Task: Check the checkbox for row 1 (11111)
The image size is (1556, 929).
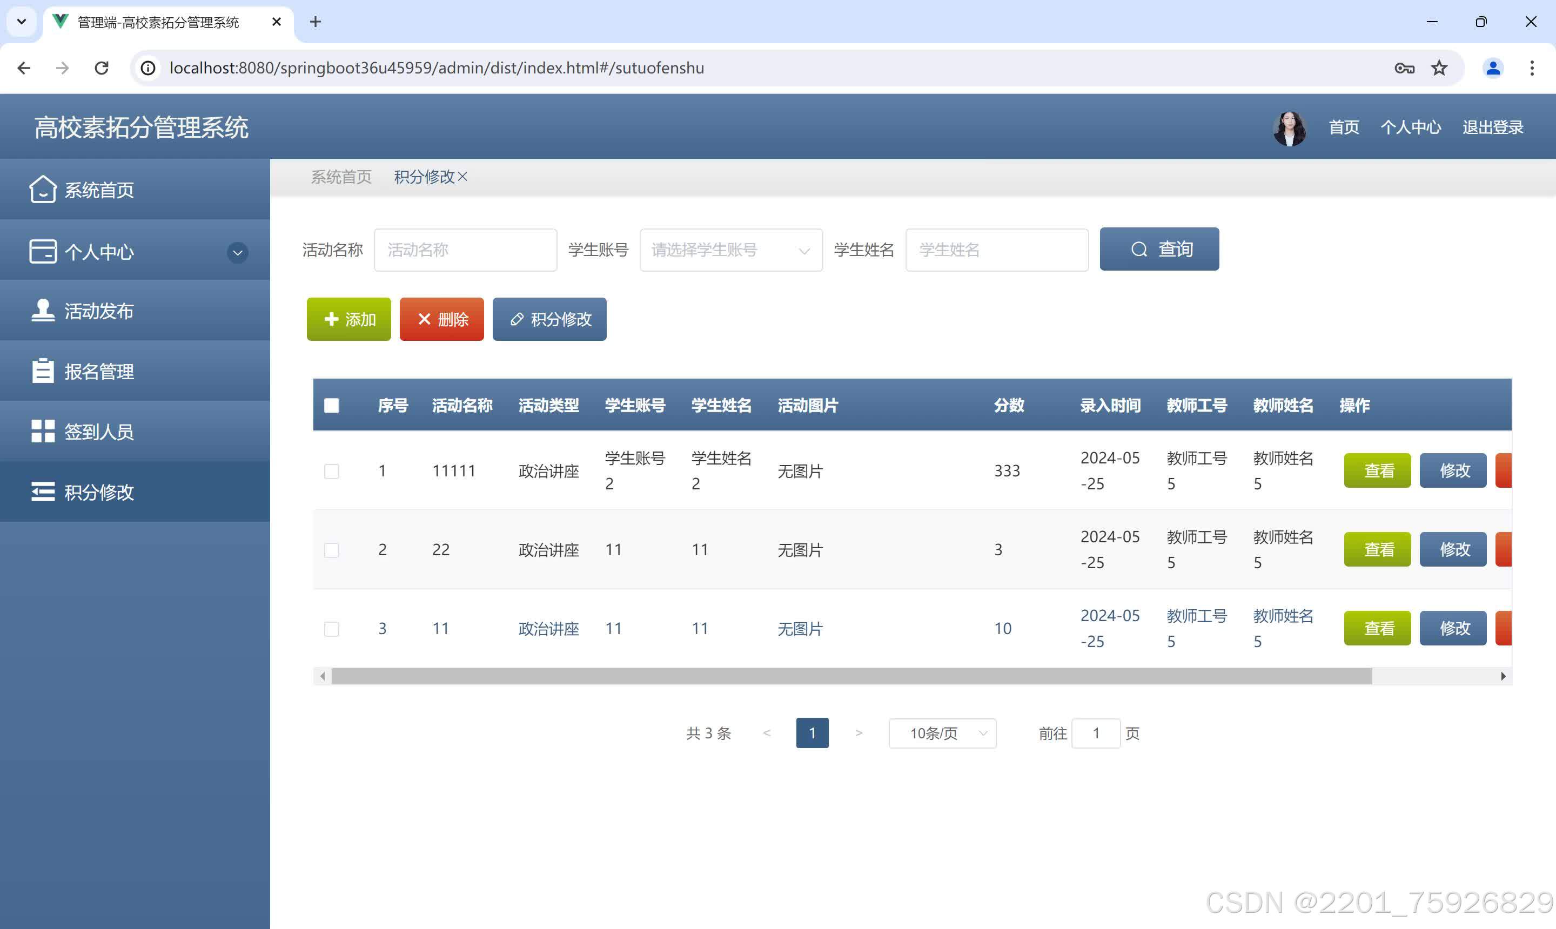Action: click(332, 471)
